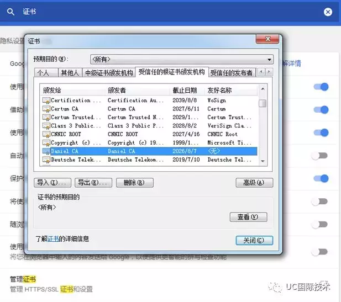Click the 导出(E) button
Image resolution: width=341 pixels, height=302 pixels.
[x=93, y=183]
